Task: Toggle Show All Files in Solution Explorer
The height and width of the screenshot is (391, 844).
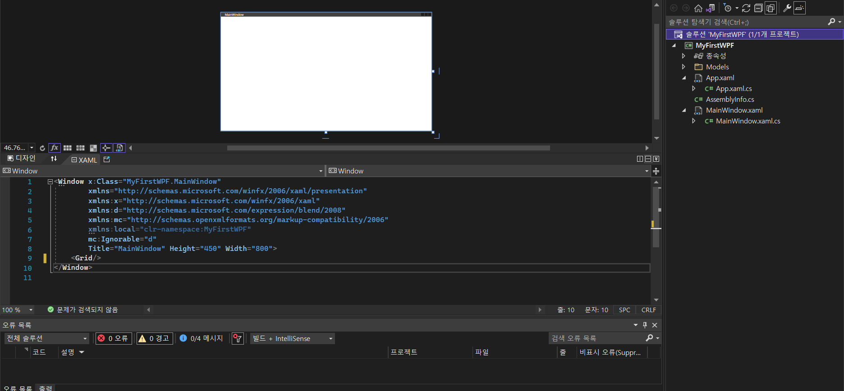Action: click(x=771, y=8)
